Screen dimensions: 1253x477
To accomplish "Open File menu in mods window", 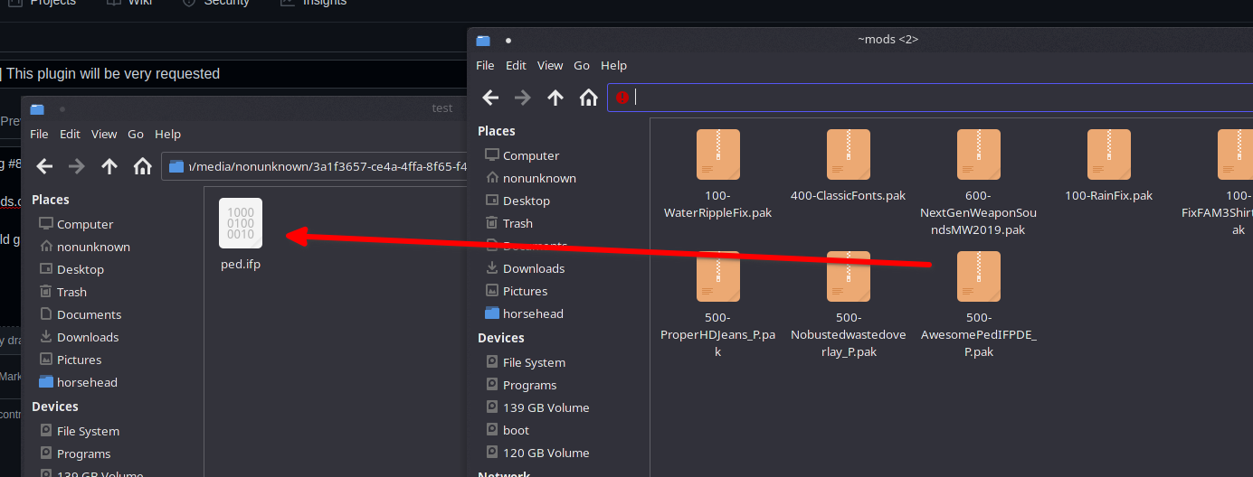I will [485, 65].
